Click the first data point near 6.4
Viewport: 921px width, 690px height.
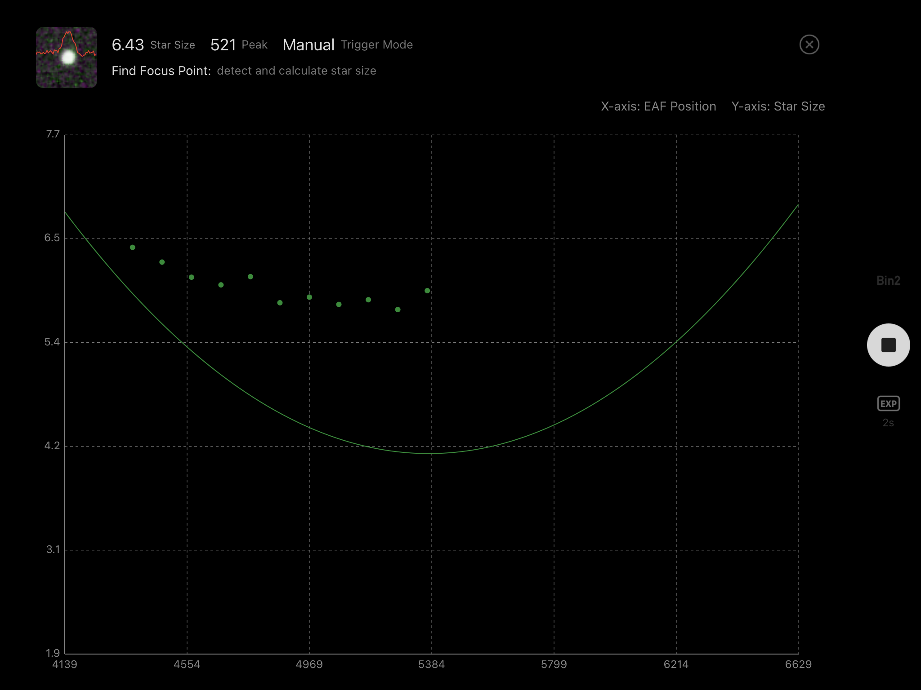pos(133,248)
